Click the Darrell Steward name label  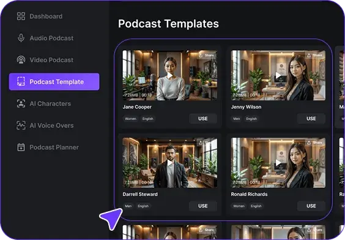coord(140,194)
